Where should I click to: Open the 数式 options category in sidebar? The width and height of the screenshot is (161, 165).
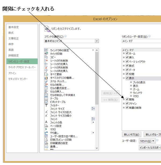11,33
